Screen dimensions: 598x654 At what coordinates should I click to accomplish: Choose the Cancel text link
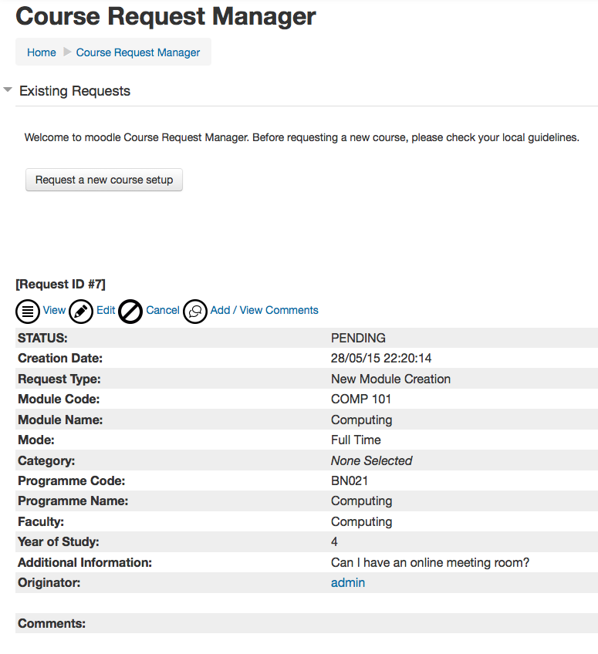pyautogui.click(x=163, y=310)
